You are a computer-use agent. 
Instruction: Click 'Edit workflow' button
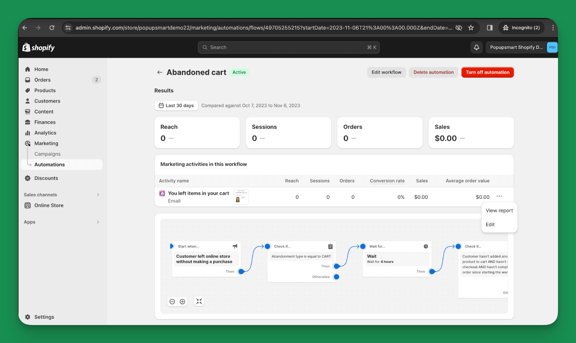click(386, 72)
